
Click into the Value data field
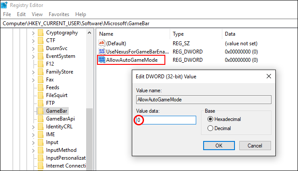click(166, 120)
